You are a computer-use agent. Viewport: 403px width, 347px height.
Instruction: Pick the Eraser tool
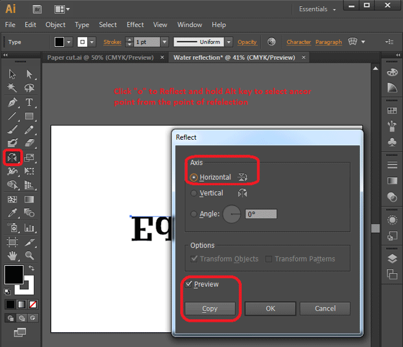(30, 143)
